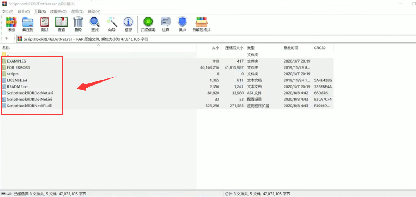
Task: Click the scripts folder icon
Action: (x=4, y=74)
